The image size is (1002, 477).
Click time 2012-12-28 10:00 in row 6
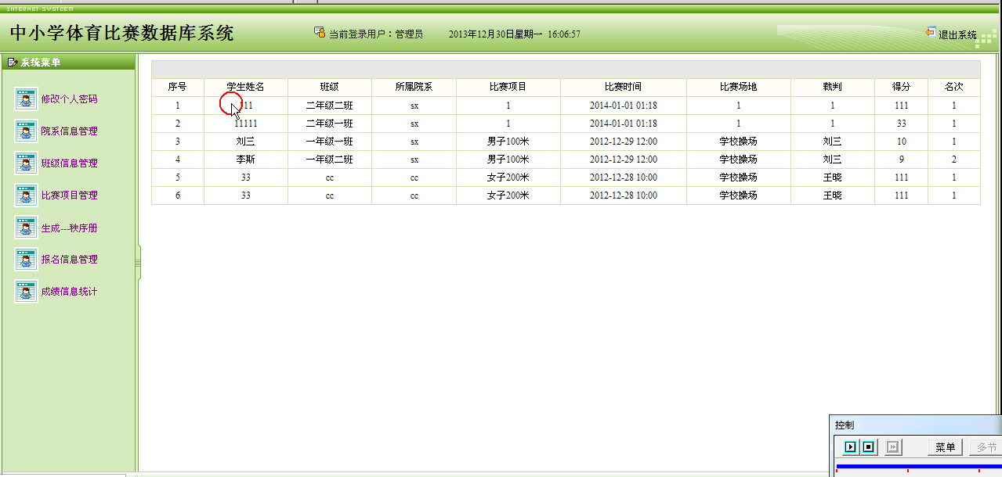click(x=624, y=195)
